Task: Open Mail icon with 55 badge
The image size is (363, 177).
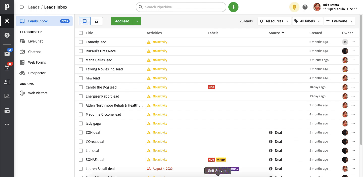Action: point(7,54)
